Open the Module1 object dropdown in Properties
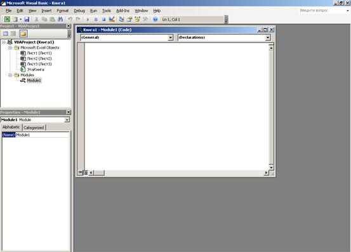Screen dimensions: 351x252 [67, 120]
